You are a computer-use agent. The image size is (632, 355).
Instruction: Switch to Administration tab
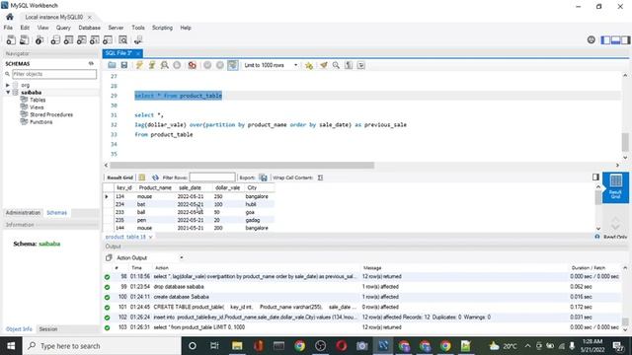click(x=23, y=213)
